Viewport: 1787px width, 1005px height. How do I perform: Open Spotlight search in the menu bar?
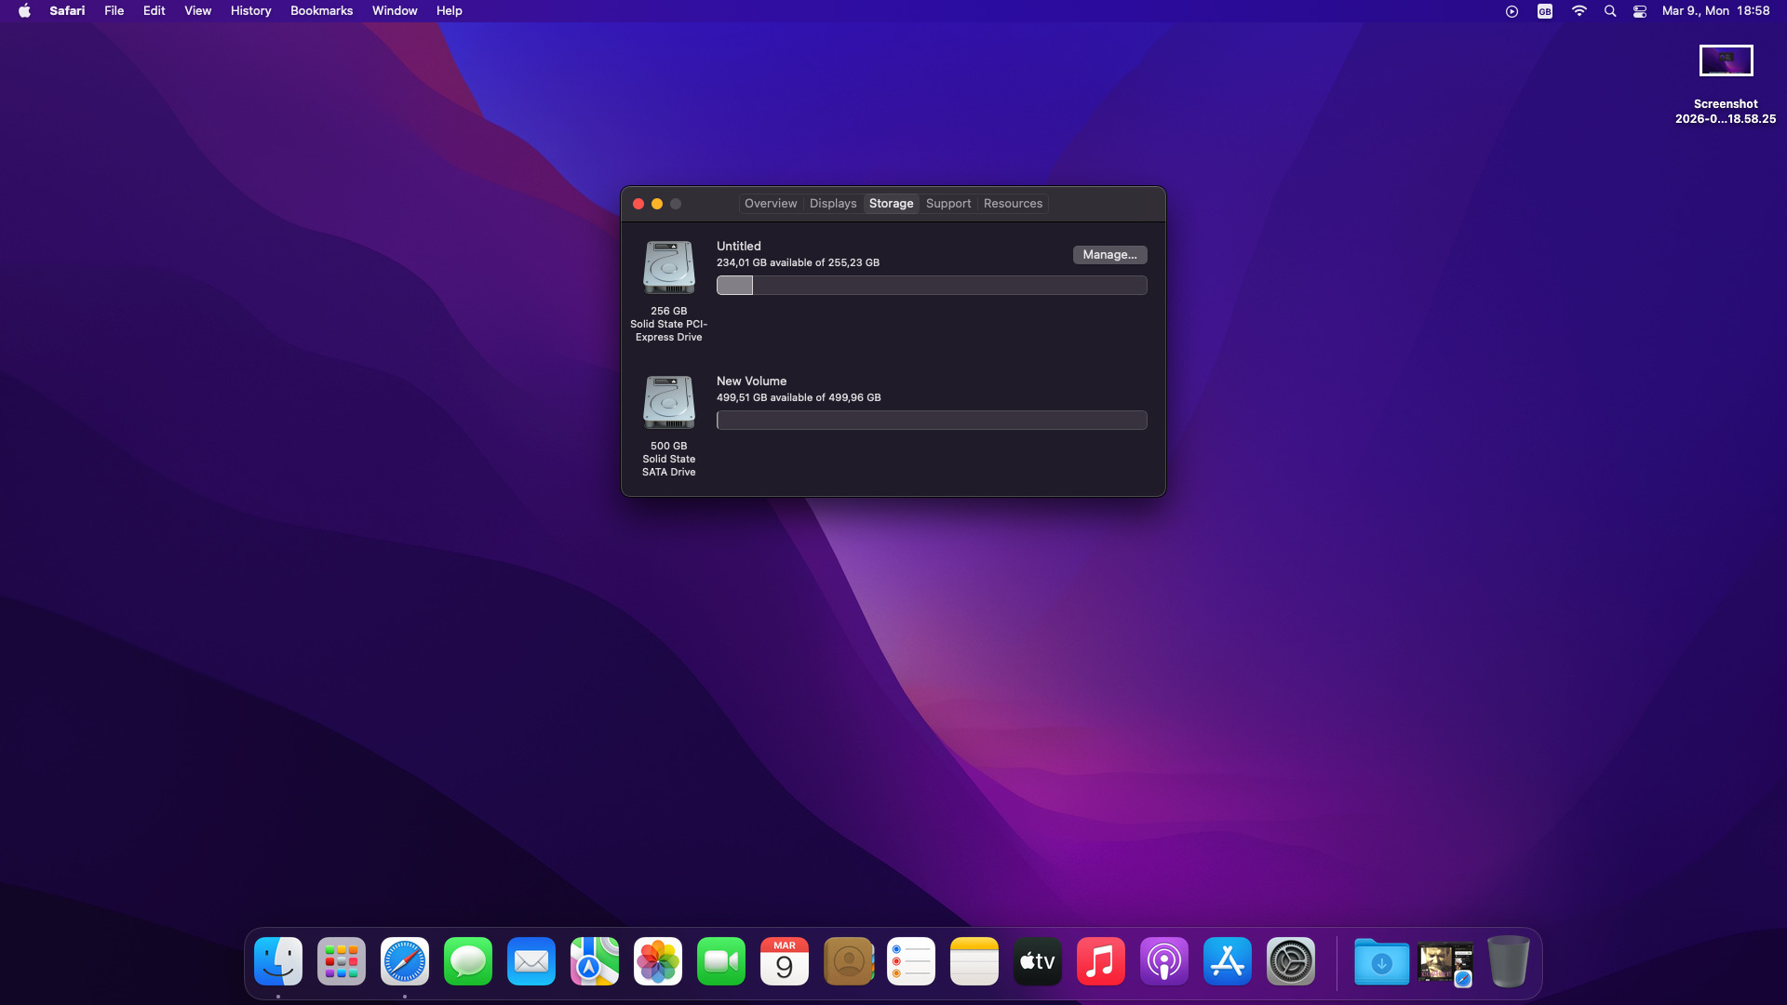coord(1609,10)
